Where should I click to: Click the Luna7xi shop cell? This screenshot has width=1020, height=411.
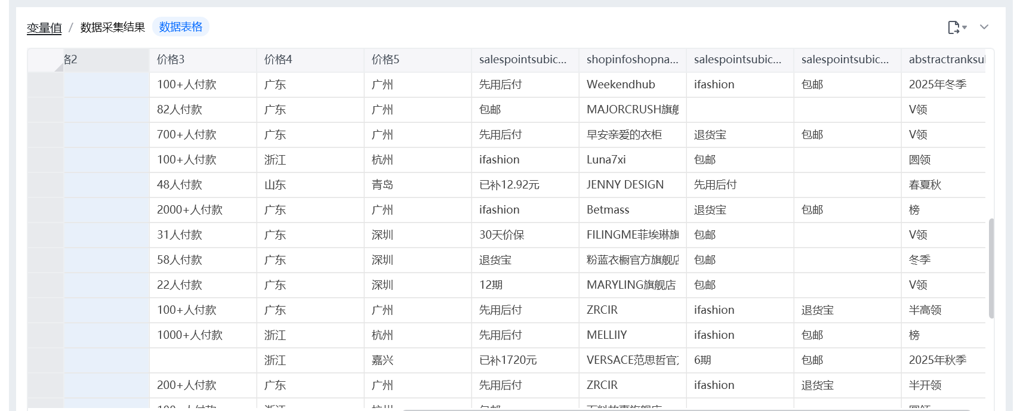pyautogui.click(x=633, y=160)
